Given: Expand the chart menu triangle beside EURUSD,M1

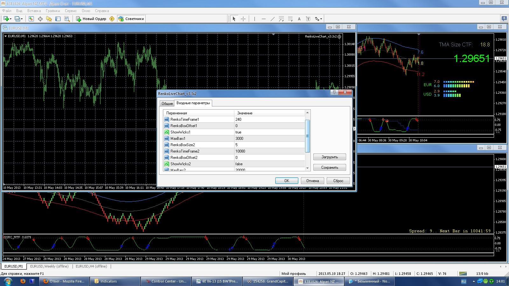Looking at the screenshot, I should coord(5,36).
